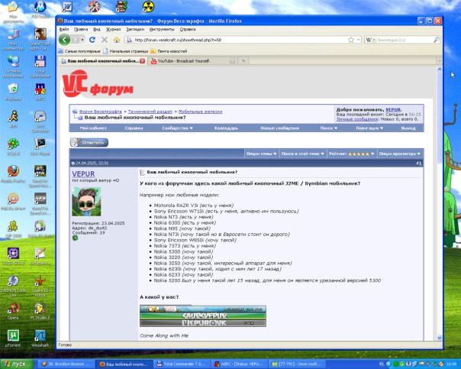Open Опции темы dropdown
The height and width of the screenshot is (369, 461).
(x=261, y=154)
